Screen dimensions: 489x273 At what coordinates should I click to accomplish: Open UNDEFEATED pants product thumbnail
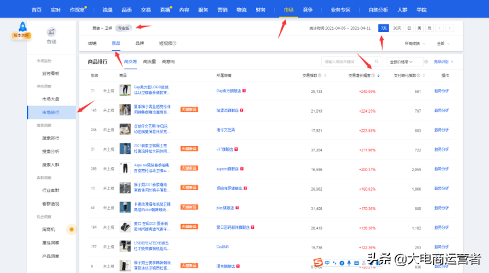click(126, 246)
